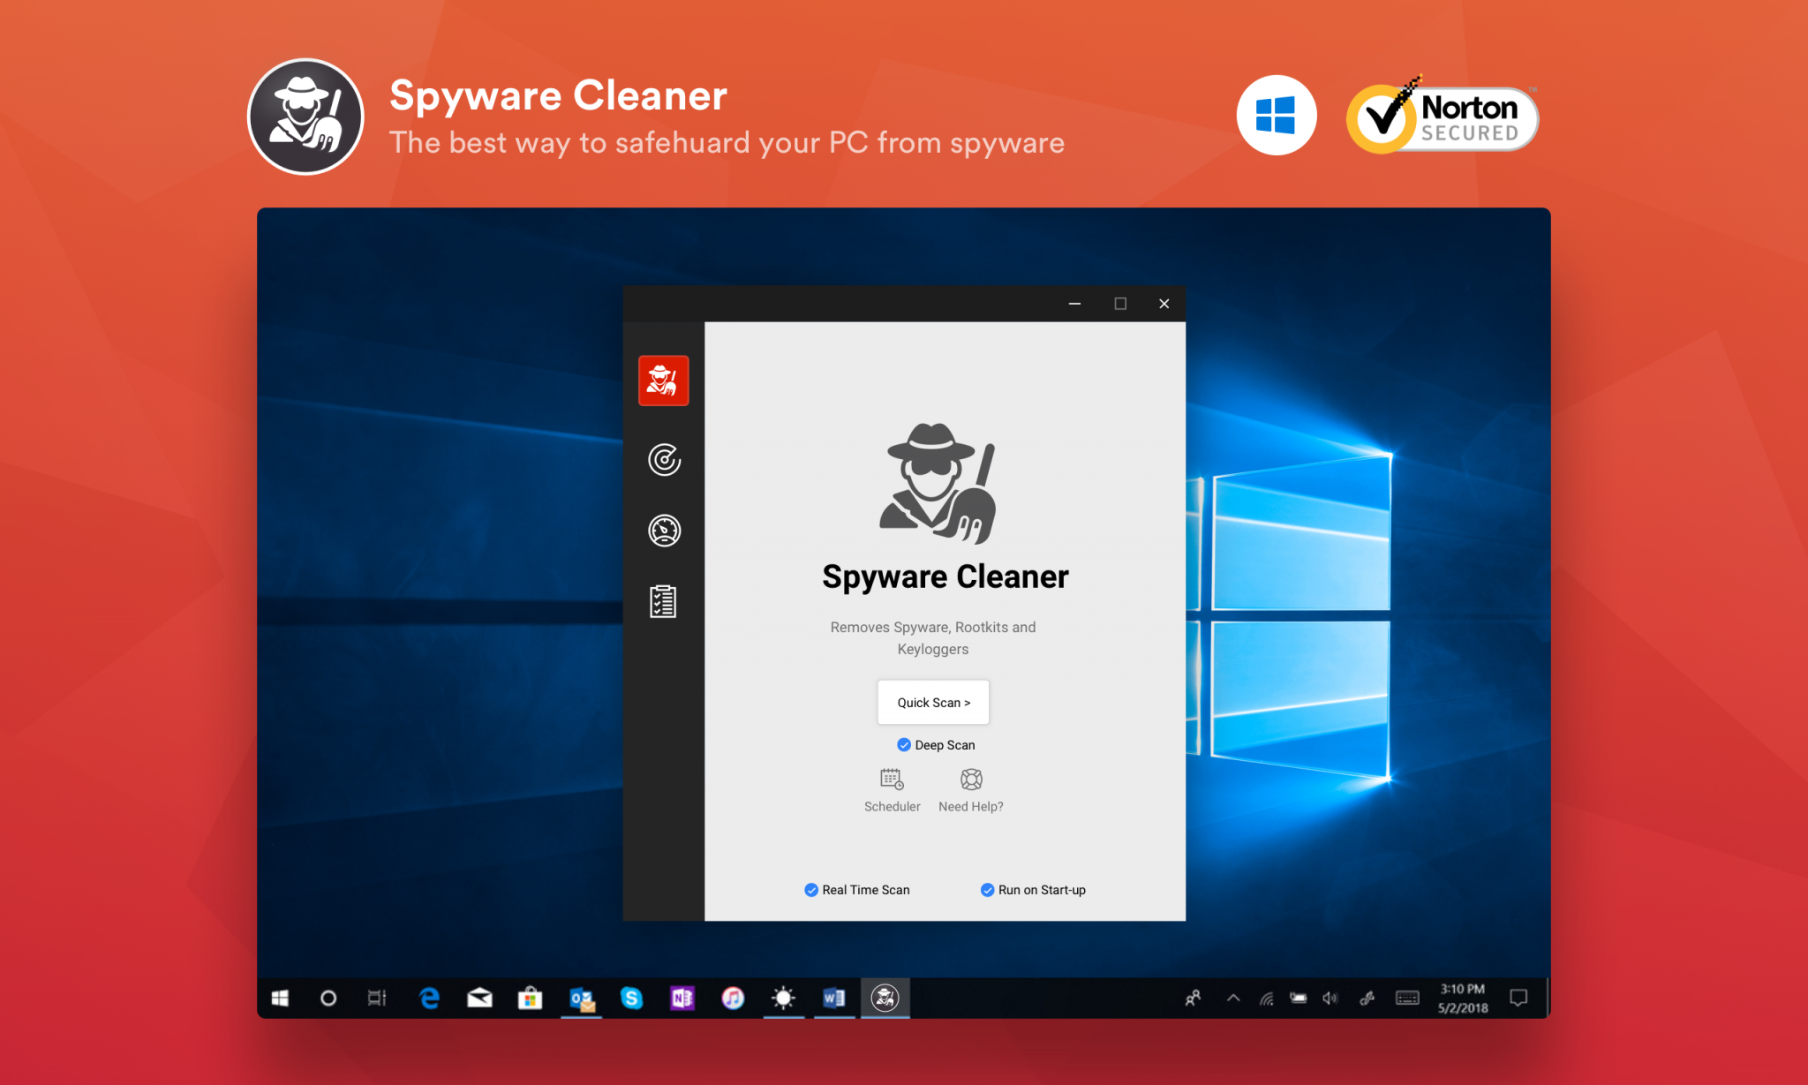The image size is (1808, 1085).
Task: Open Task View on the taskbar
Action: pyautogui.click(x=377, y=998)
